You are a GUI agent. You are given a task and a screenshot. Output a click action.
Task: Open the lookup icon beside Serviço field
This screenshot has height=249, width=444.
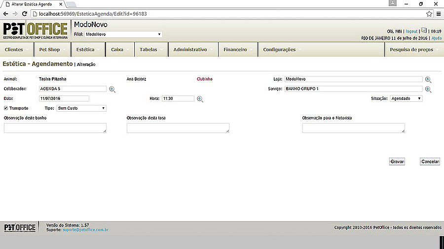tap(428, 89)
